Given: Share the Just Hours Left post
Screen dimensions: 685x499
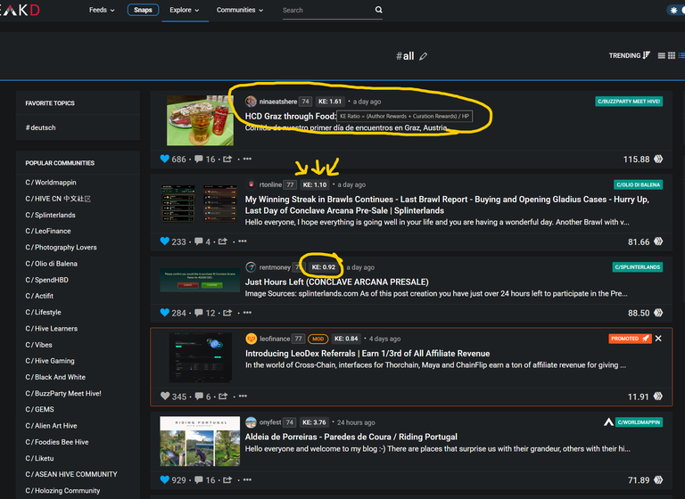Looking at the screenshot, I should 227,313.
